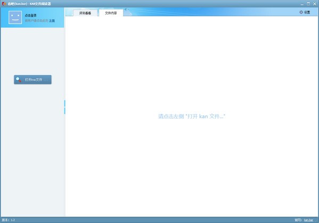The image size is (319, 223).
Task: Select the 文件内容 tab
Action: pyautogui.click(x=111, y=13)
